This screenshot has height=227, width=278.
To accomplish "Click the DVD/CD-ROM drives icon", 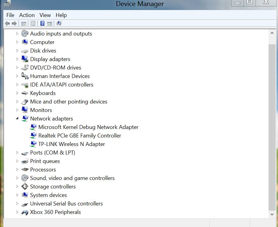I will pos(25,67).
